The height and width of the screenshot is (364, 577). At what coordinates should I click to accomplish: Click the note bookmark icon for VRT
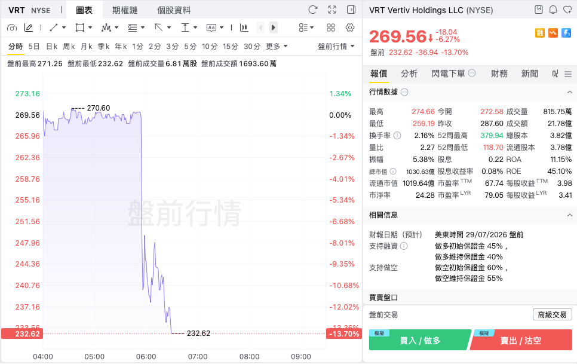click(539, 10)
